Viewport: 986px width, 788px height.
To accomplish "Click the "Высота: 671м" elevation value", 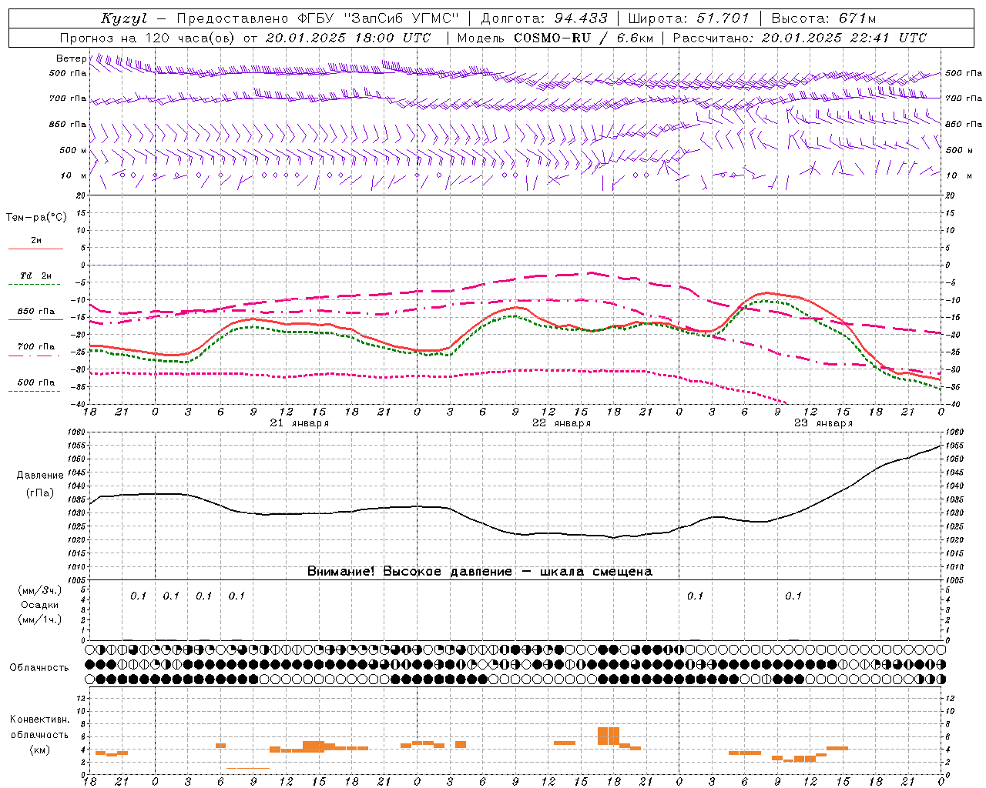I will click(x=823, y=18).
